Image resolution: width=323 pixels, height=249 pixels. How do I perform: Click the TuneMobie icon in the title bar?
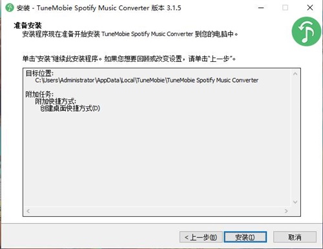(10, 8)
